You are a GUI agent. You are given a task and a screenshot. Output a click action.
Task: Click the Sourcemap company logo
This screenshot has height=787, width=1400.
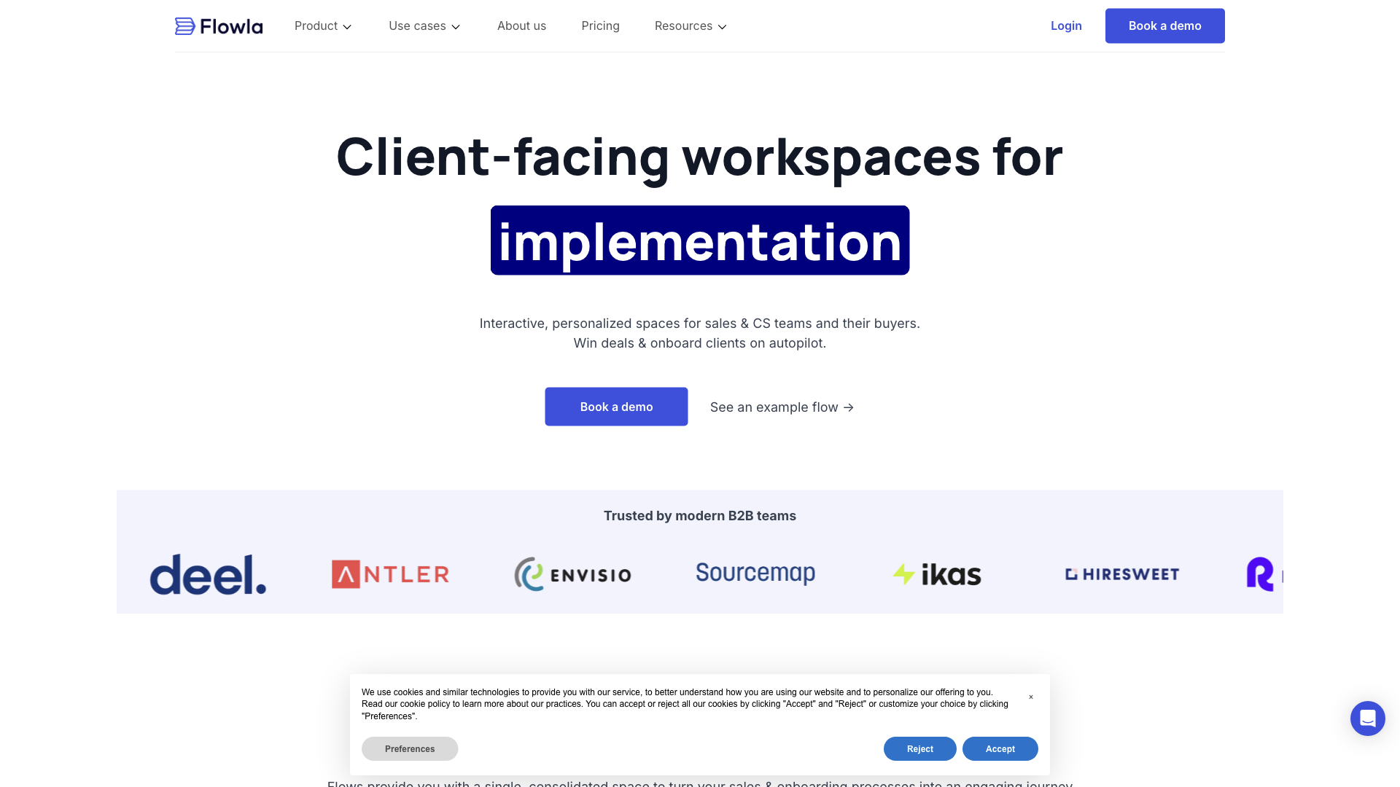tap(755, 573)
